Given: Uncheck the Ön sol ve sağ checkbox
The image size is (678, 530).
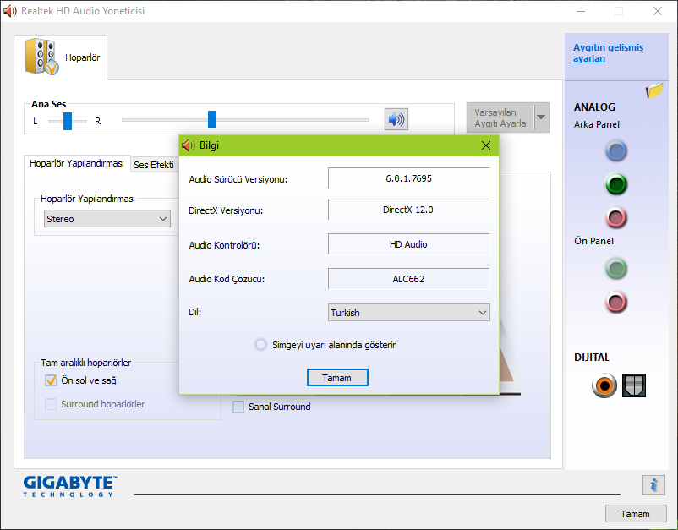Looking at the screenshot, I should (x=51, y=380).
